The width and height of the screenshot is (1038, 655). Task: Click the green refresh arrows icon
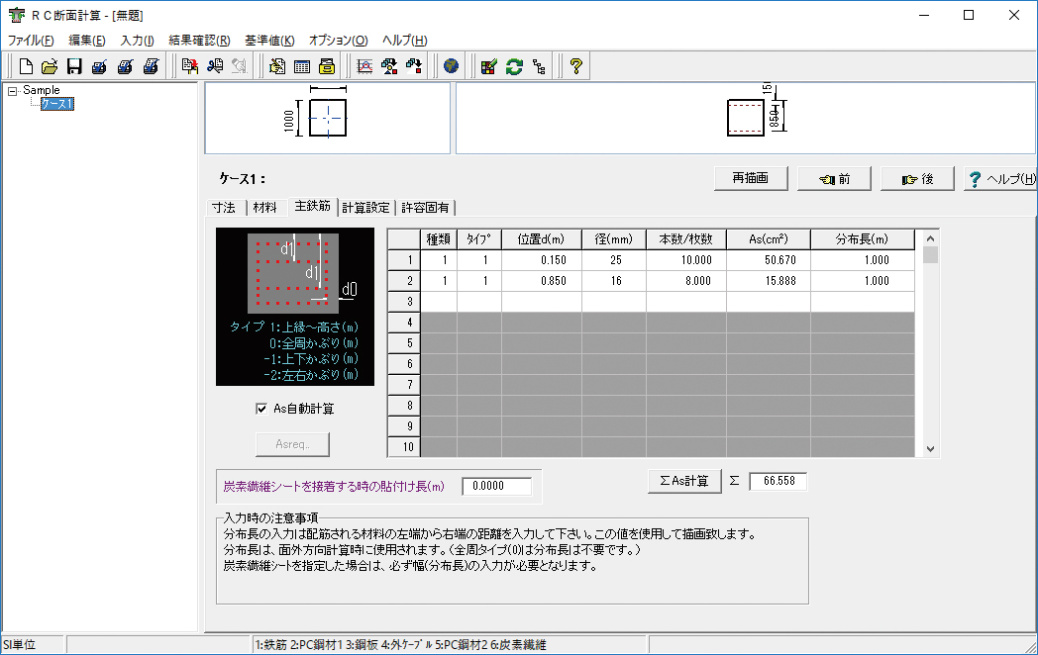pyautogui.click(x=514, y=67)
